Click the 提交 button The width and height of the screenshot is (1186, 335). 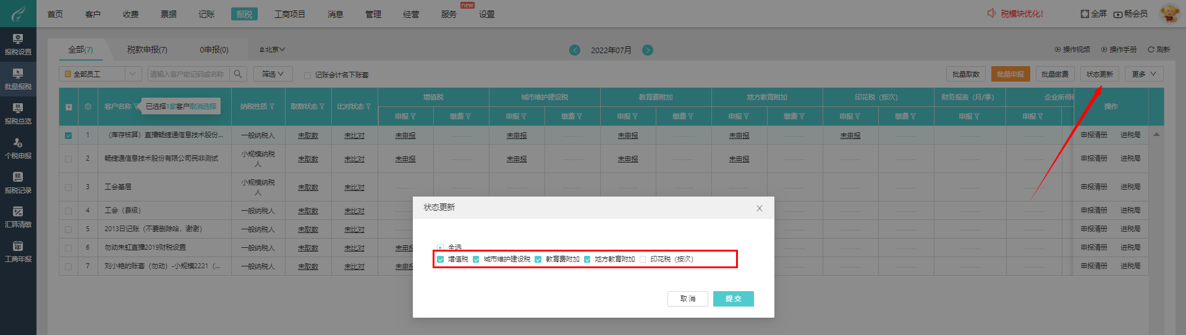(733, 299)
